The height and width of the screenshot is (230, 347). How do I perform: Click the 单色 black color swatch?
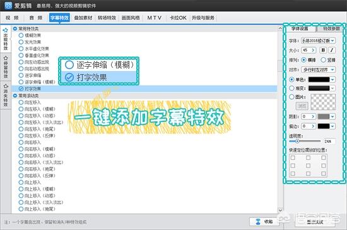(x=319, y=79)
